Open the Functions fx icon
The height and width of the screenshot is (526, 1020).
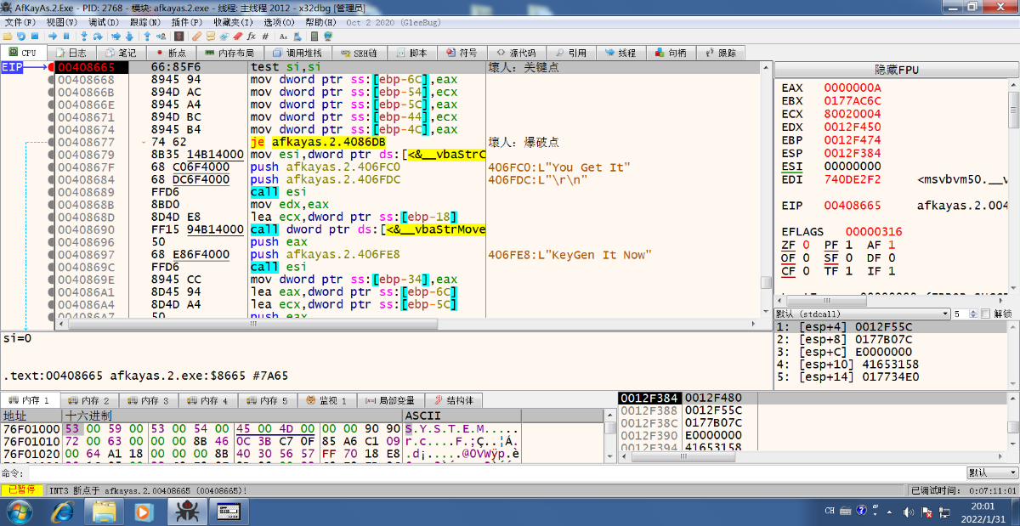[251, 37]
